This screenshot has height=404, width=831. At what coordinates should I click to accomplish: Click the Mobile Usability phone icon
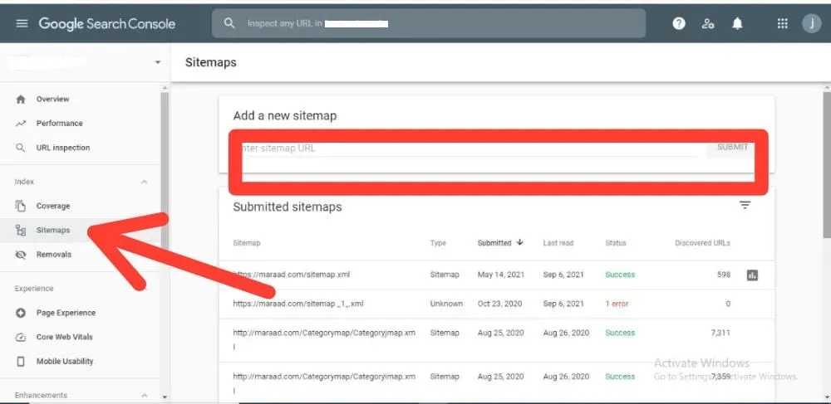21,361
